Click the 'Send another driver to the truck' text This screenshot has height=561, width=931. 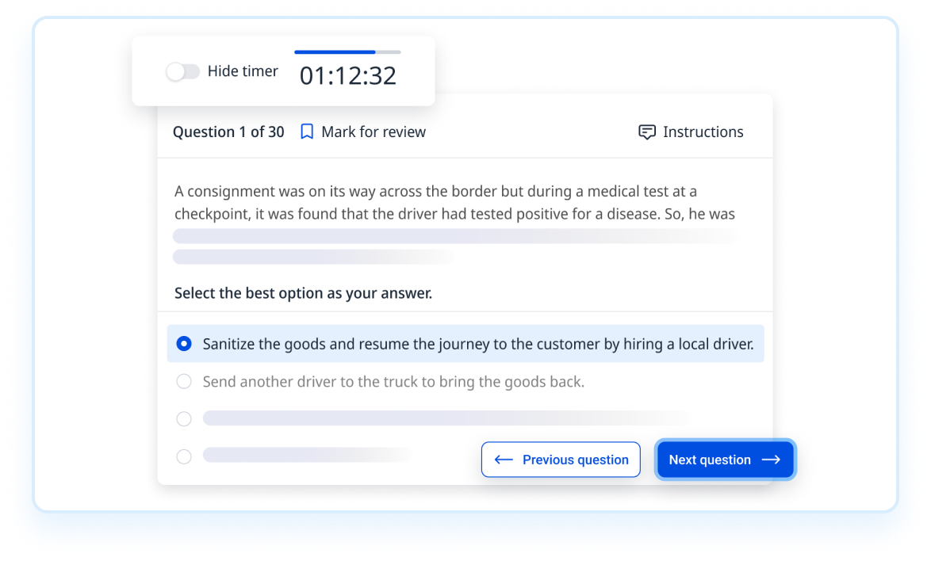click(x=393, y=382)
